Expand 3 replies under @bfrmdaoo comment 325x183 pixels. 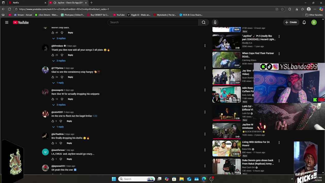pos(59,61)
